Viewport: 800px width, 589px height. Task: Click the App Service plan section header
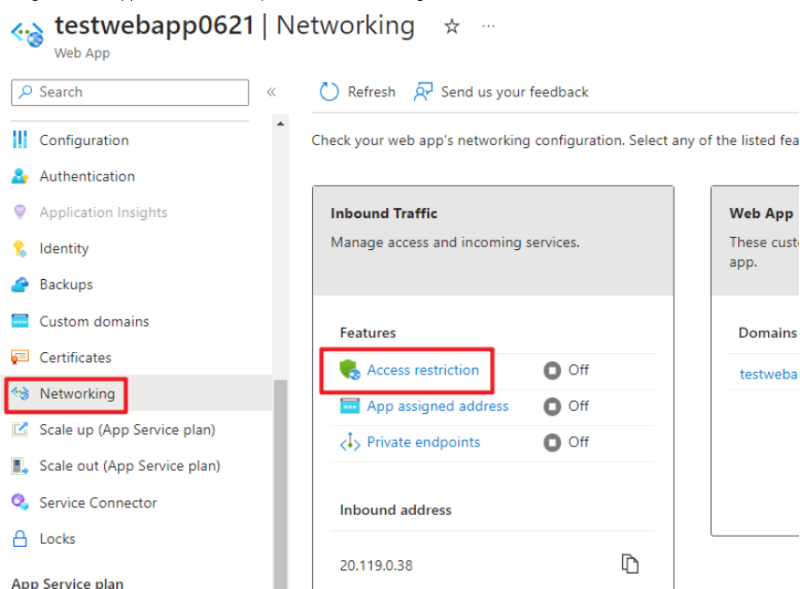click(x=67, y=582)
